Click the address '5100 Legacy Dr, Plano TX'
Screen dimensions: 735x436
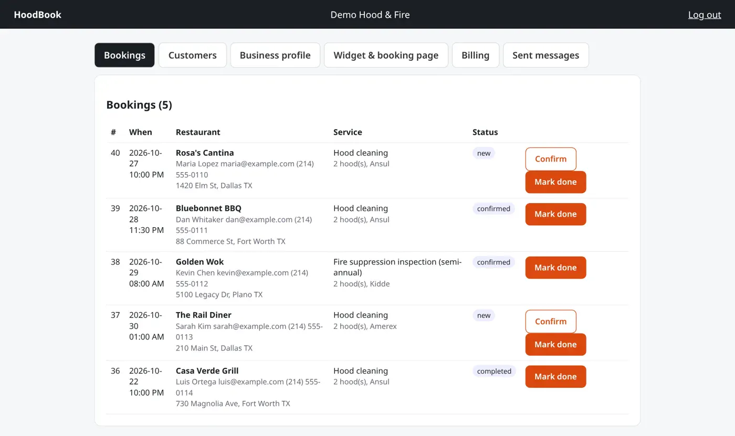coord(219,295)
